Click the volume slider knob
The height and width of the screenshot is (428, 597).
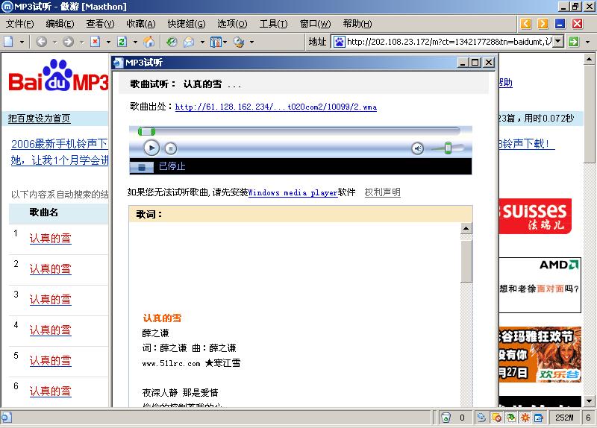[448, 148]
